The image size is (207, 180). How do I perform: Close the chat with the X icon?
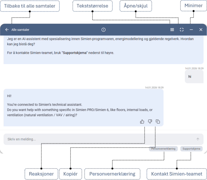[201, 30]
